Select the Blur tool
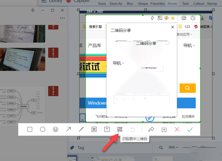Viewport: 222px width, 161px height. pos(130,4)
